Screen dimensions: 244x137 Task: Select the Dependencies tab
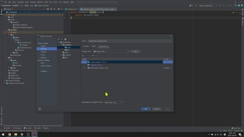pyautogui.click(x=103, y=46)
